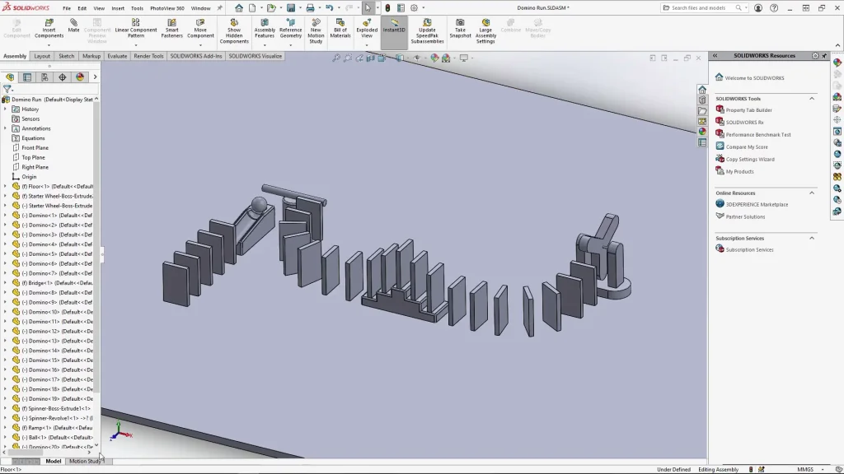
Task: Expand the Bridge<1> component node
Action: tap(5, 283)
